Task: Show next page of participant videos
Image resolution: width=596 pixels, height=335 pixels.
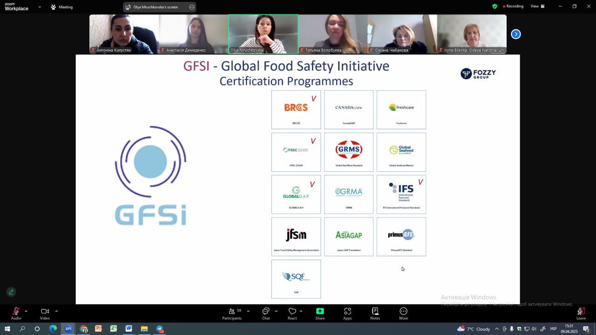Action: tap(515, 34)
